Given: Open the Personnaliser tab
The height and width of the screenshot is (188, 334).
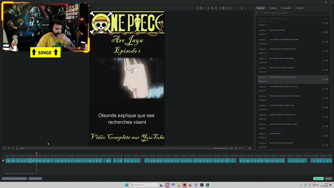Looking at the screenshot, I should (286, 8).
